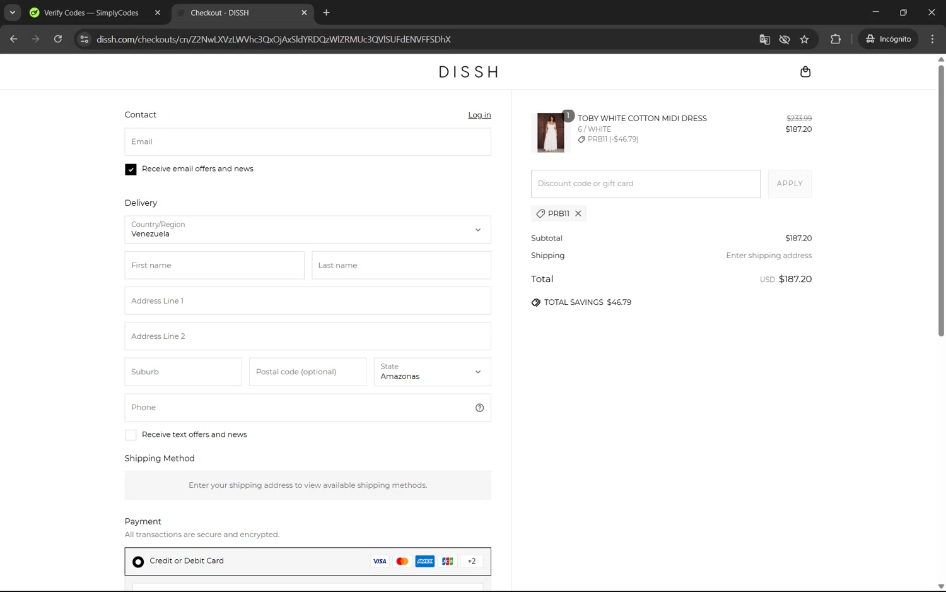This screenshot has height=592, width=946.
Task: Remove the PRB11 discount code
Action: pos(578,213)
